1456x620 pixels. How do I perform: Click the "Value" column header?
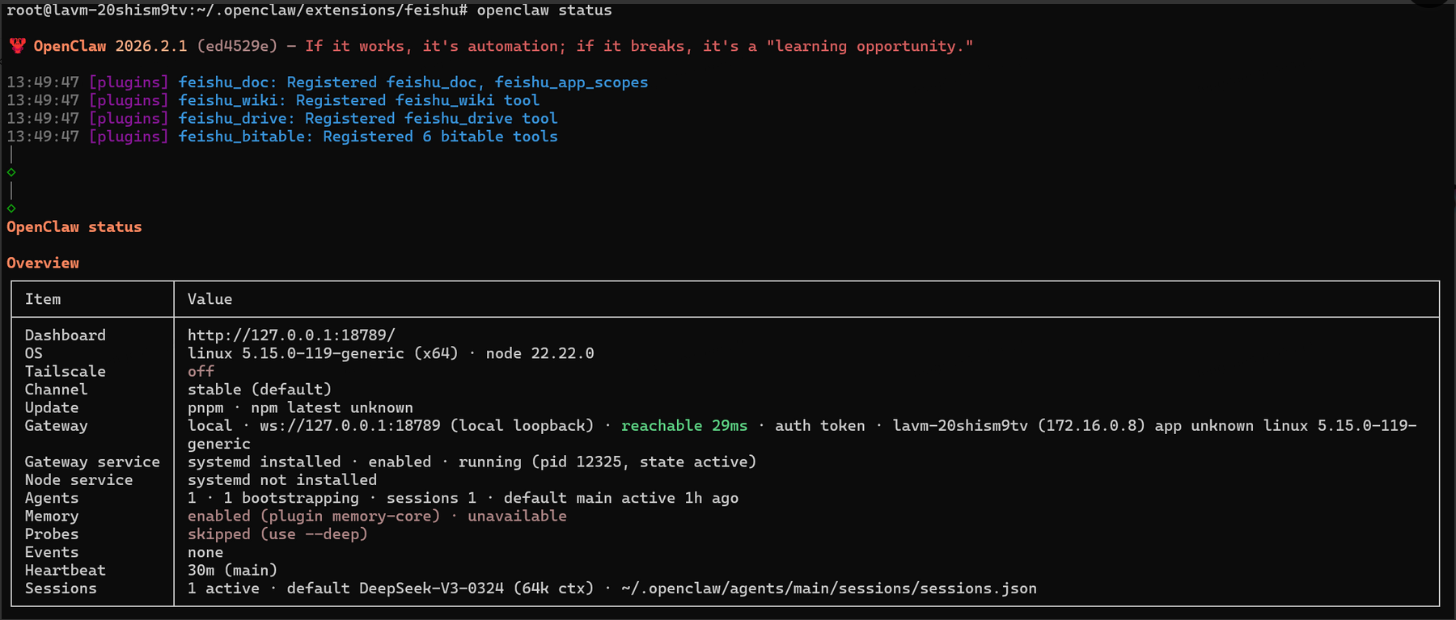click(210, 299)
